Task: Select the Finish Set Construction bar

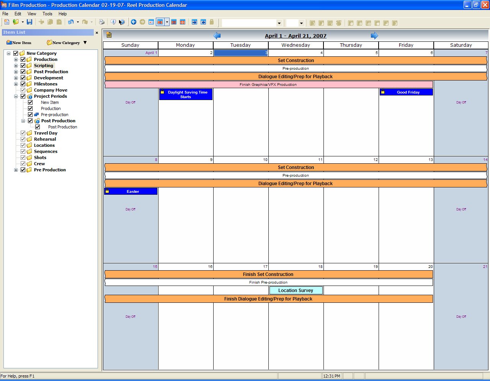Action: tap(269, 274)
